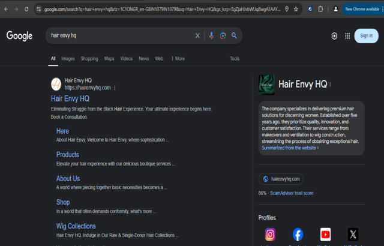Open Google quick settings gear

click(x=334, y=36)
